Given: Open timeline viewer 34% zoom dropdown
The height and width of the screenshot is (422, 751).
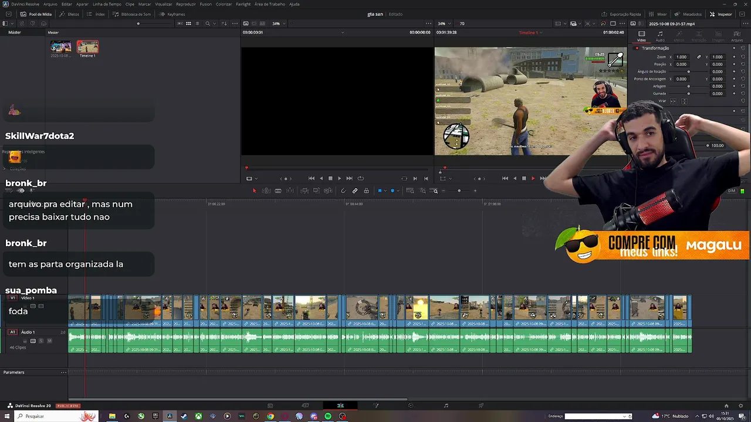Looking at the screenshot, I should pos(444,23).
